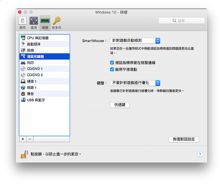Click the 恢復默認設定 button
This screenshot has height=185, width=223.
184,139
